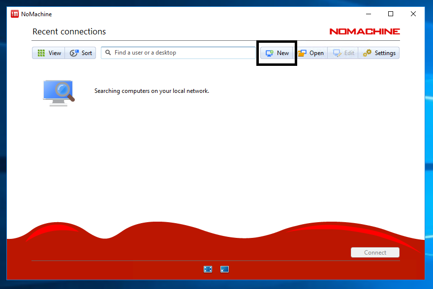
Task: Minimize the NoMachine window
Action: pos(369,14)
